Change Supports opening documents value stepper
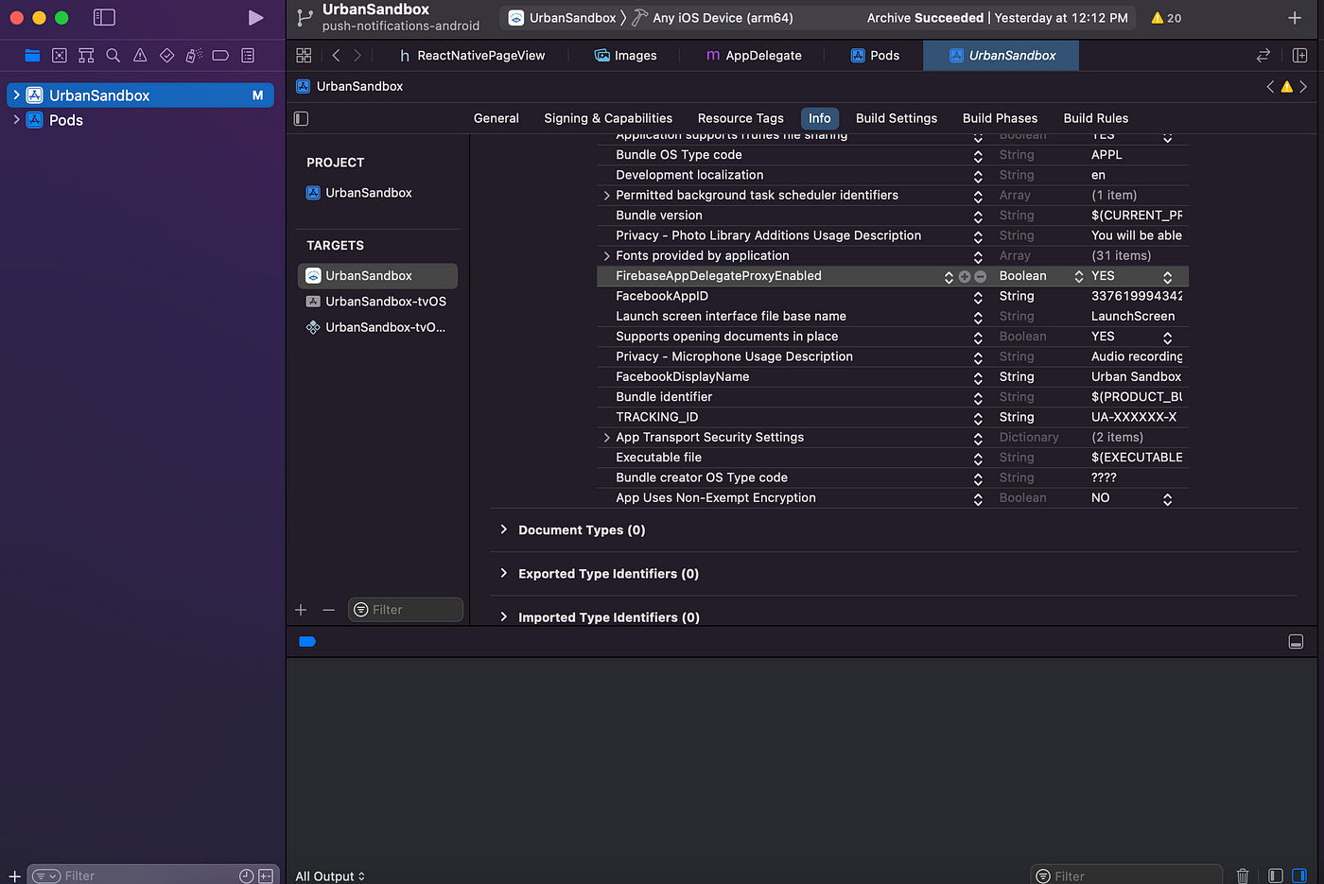Image resolution: width=1324 pixels, height=884 pixels. [1167, 338]
